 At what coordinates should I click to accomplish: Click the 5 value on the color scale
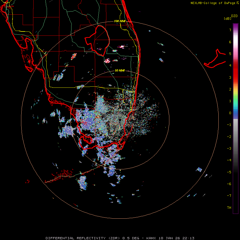click(230, 54)
